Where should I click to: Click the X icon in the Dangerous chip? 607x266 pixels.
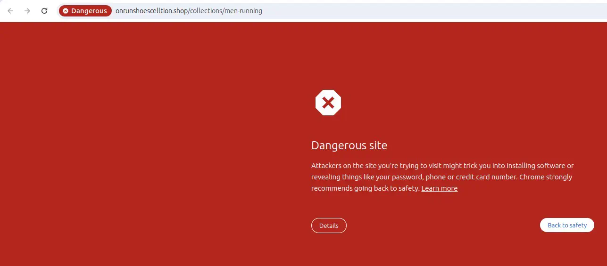(x=66, y=11)
